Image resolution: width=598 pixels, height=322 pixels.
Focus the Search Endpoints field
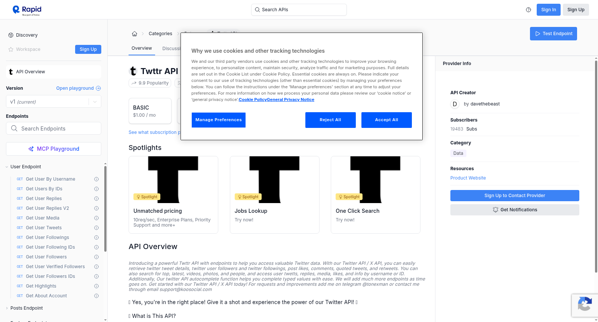53,128
